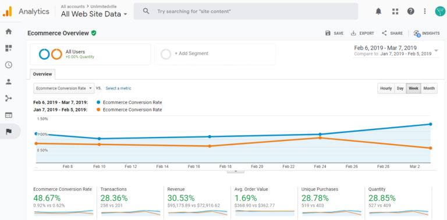447x220 pixels.
Task: Open Conversions flag icon in sidebar
Action: [x=9, y=131]
